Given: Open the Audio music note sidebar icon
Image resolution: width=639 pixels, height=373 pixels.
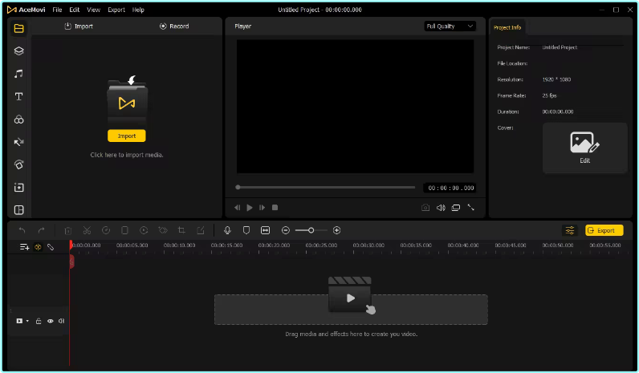Looking at the screenshot, I should pyautogui.click(x=18, y=74).
